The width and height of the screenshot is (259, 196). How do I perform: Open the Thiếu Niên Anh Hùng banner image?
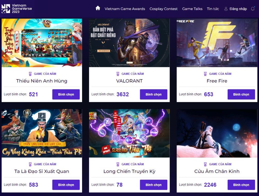click(42, 42)
